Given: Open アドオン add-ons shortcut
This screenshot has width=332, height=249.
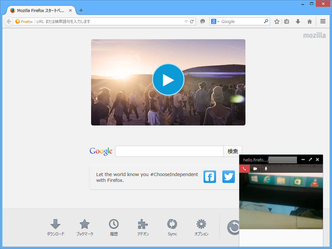Looking at the screenshot, I should point(143,228).
